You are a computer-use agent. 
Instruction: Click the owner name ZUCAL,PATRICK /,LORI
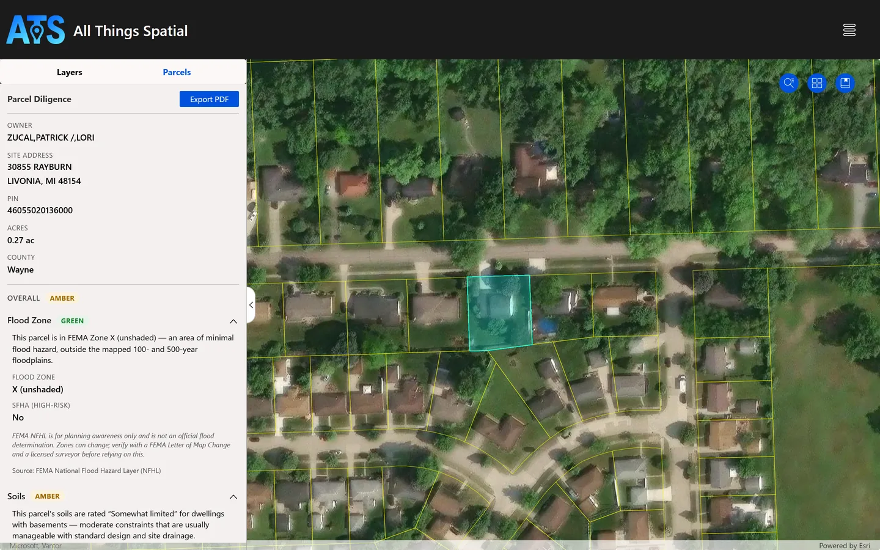pyautogui.click(x=51, y=137)
